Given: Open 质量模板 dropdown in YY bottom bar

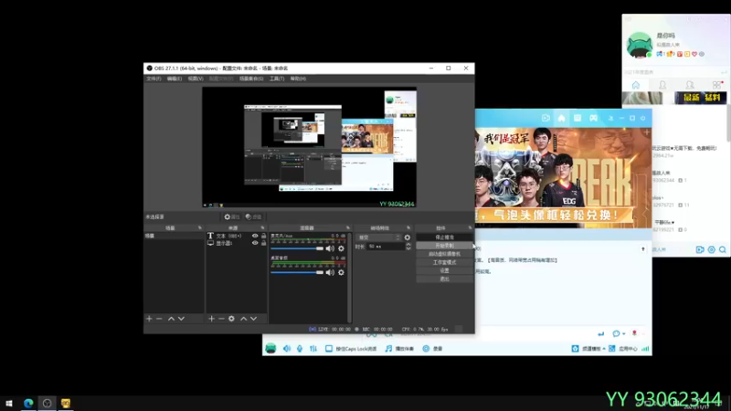Looking at the screenshot, I should (x=588, y=349).
